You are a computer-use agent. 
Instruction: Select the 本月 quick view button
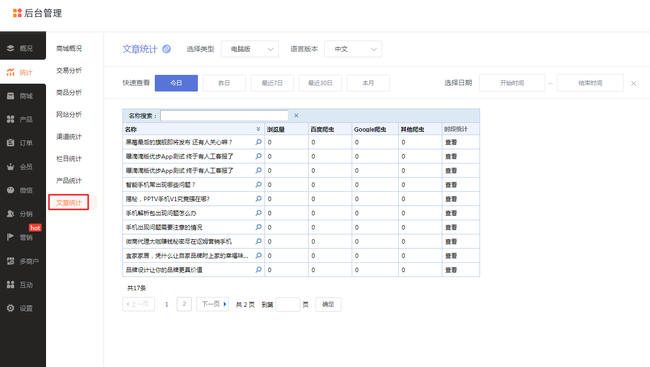[x=368, y=83]
